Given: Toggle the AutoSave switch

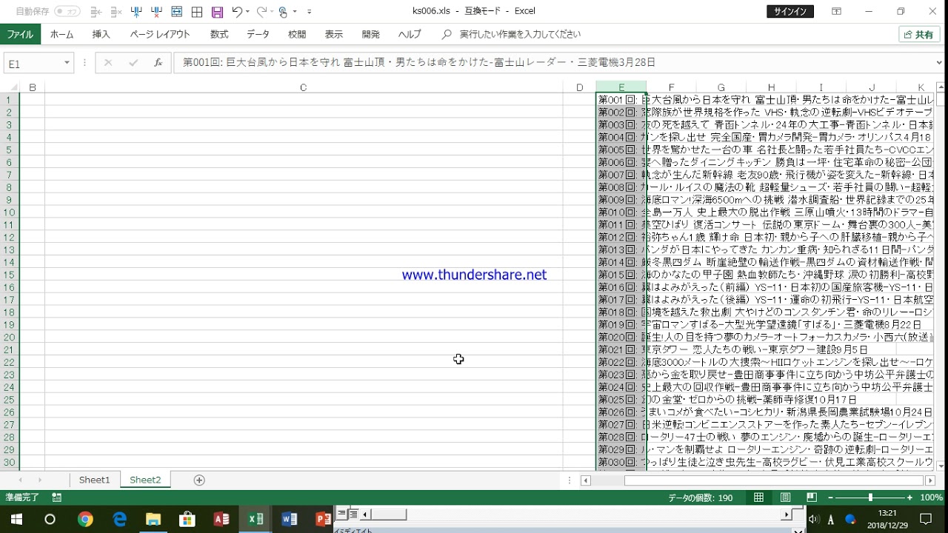Looking at the screenshot, I should coord(67,12).
